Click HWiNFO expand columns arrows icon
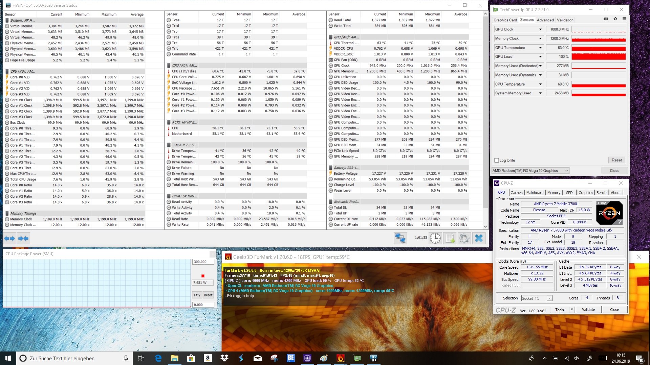This screenshot has height=365, width=650. tap(10, 239)
